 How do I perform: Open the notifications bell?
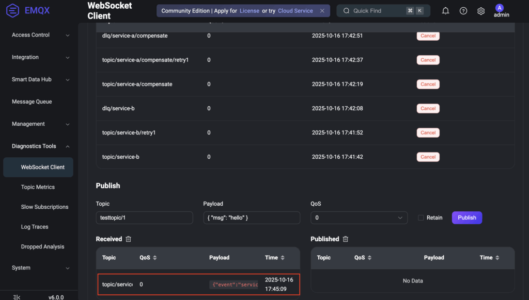click(x=445, y=11)
